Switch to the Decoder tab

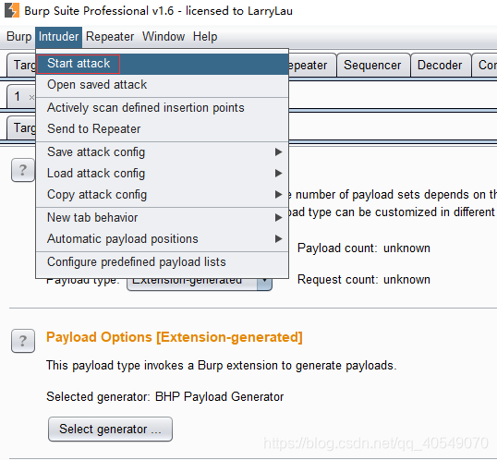(x=440, y=66)
